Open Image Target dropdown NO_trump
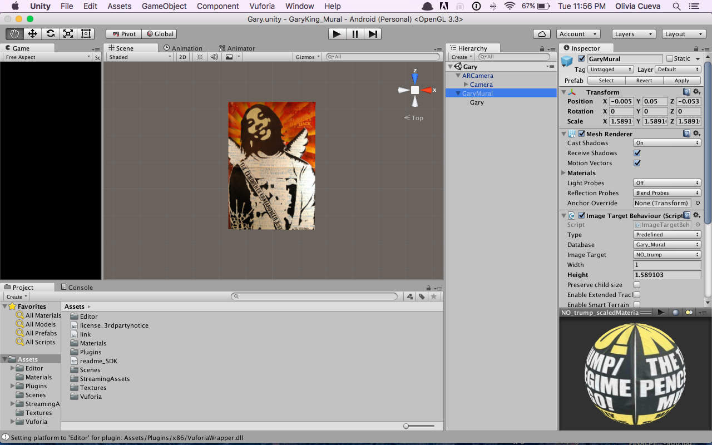712x445 pixels. pos(667,255)
